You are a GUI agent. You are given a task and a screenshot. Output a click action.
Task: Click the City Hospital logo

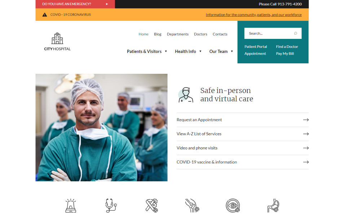(x=57, y=42)
